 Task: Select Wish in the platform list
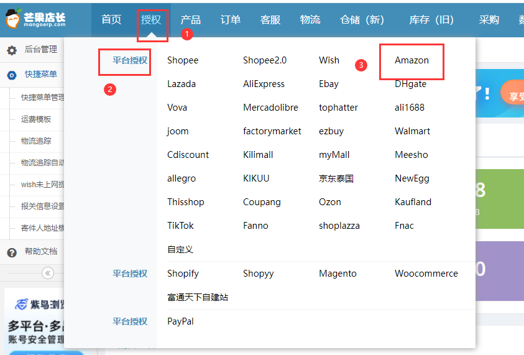tap(329, 60)
